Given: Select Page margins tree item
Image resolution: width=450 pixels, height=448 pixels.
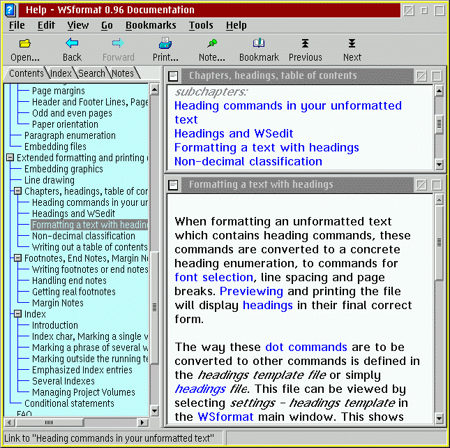Looking at the screenshot, I should click(x=59, y=91).
